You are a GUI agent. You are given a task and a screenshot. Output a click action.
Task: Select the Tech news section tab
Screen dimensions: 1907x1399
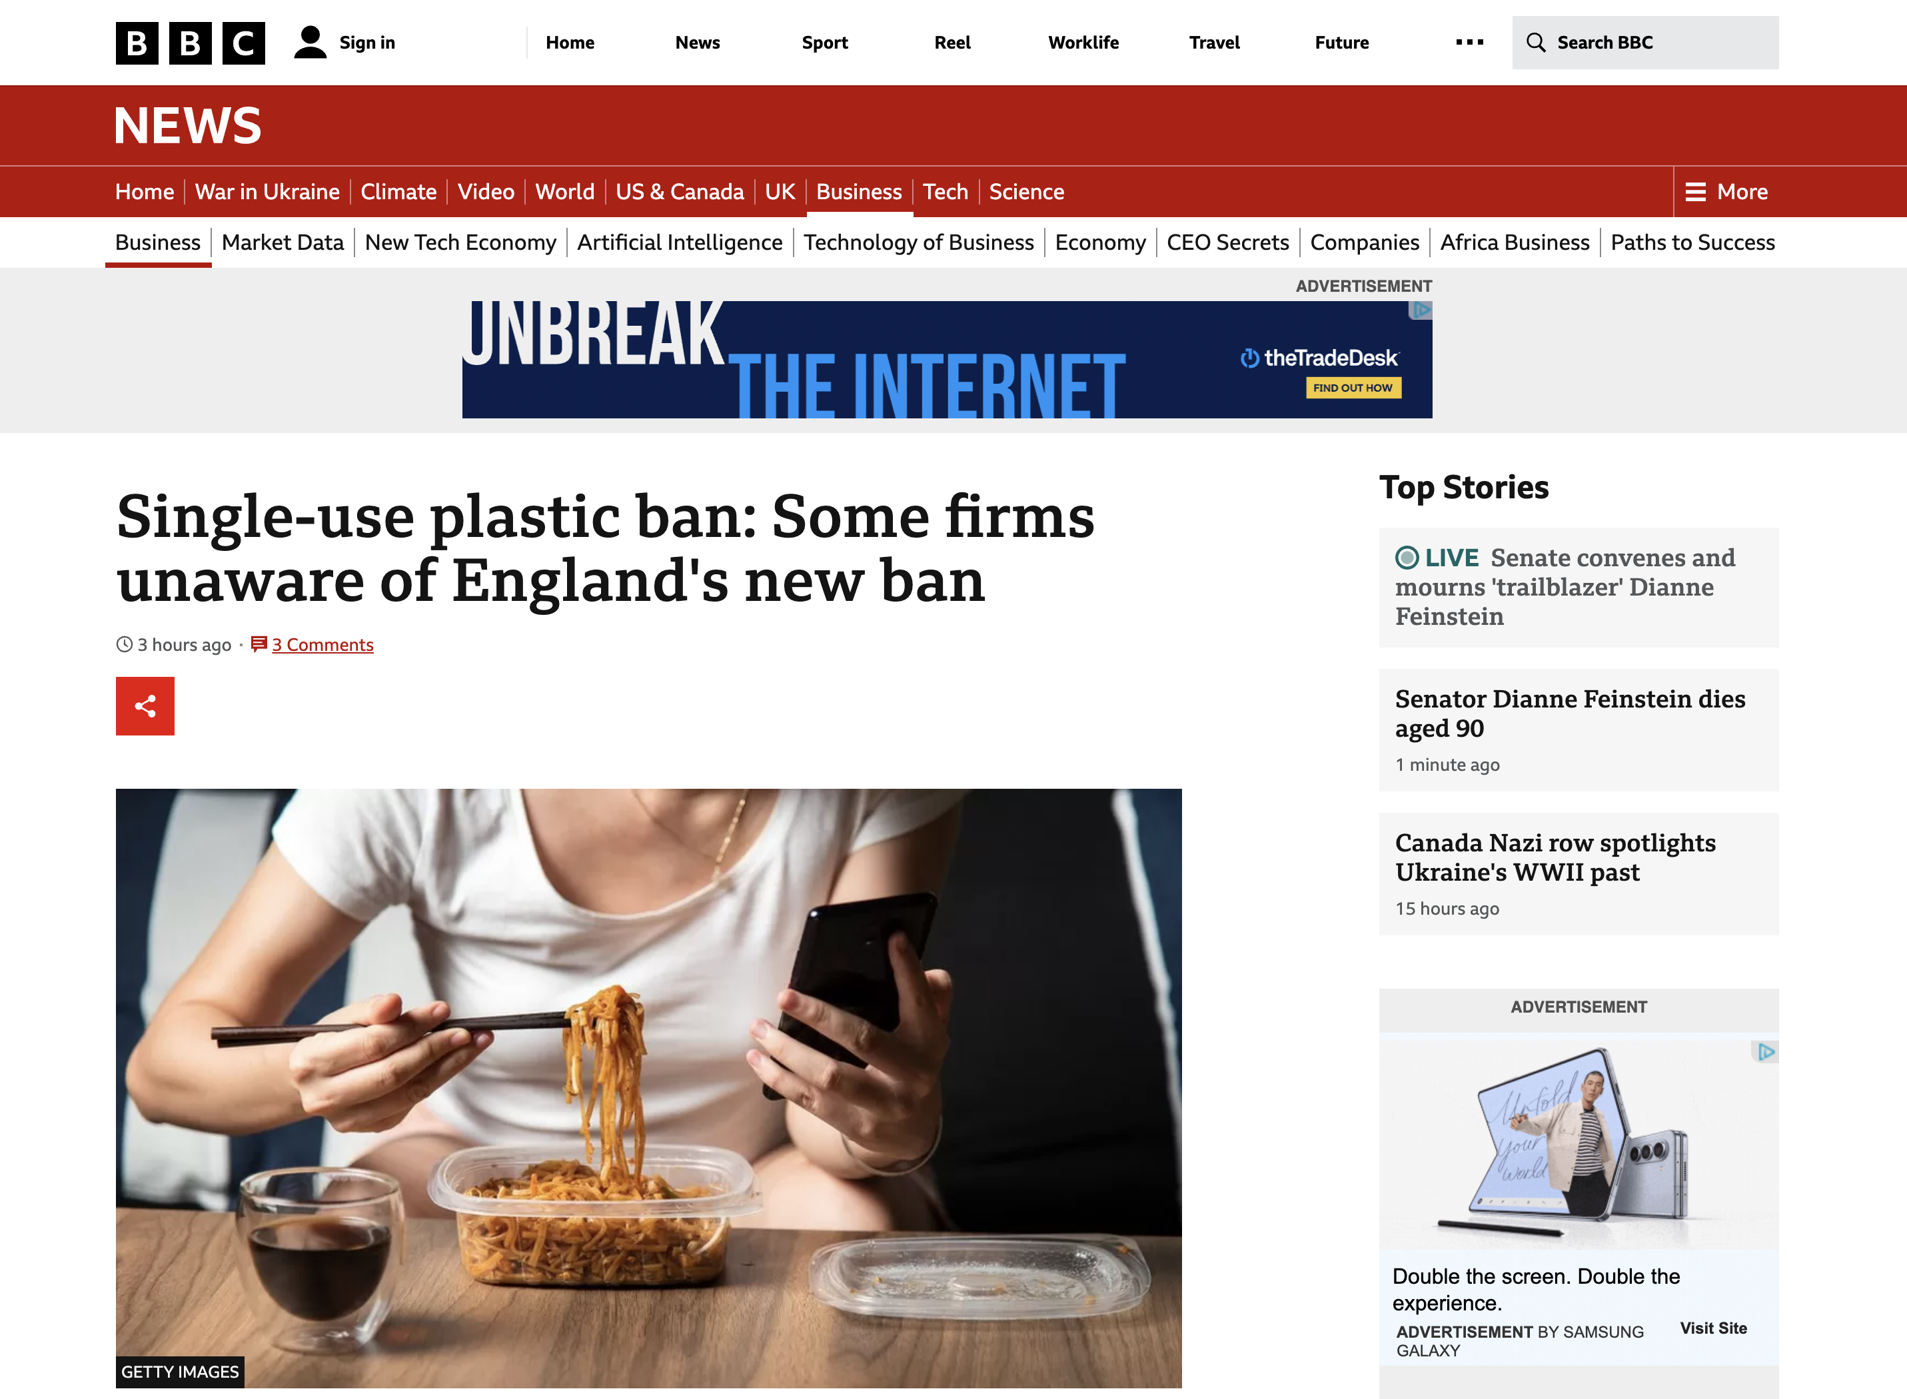click(945, 191)
